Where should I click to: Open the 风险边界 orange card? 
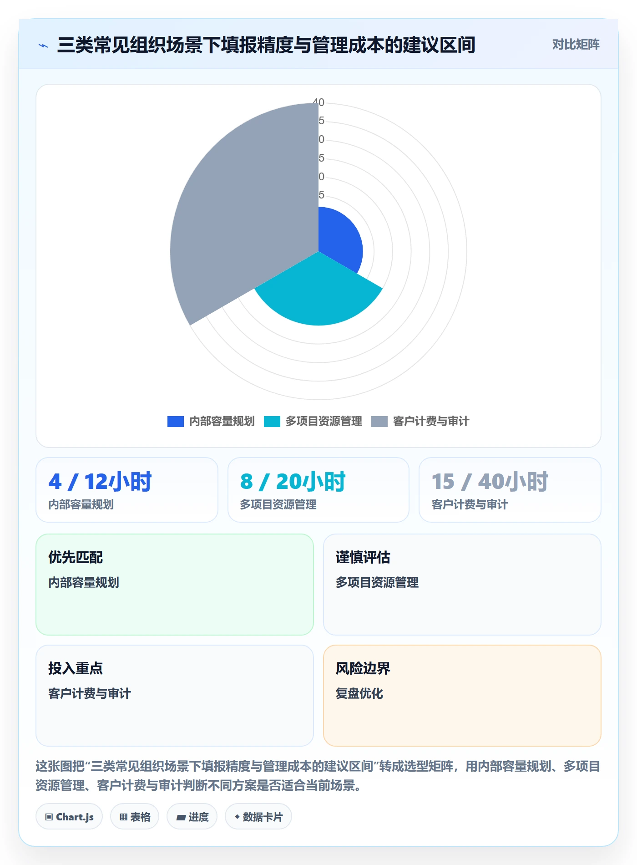click(462, 696)
